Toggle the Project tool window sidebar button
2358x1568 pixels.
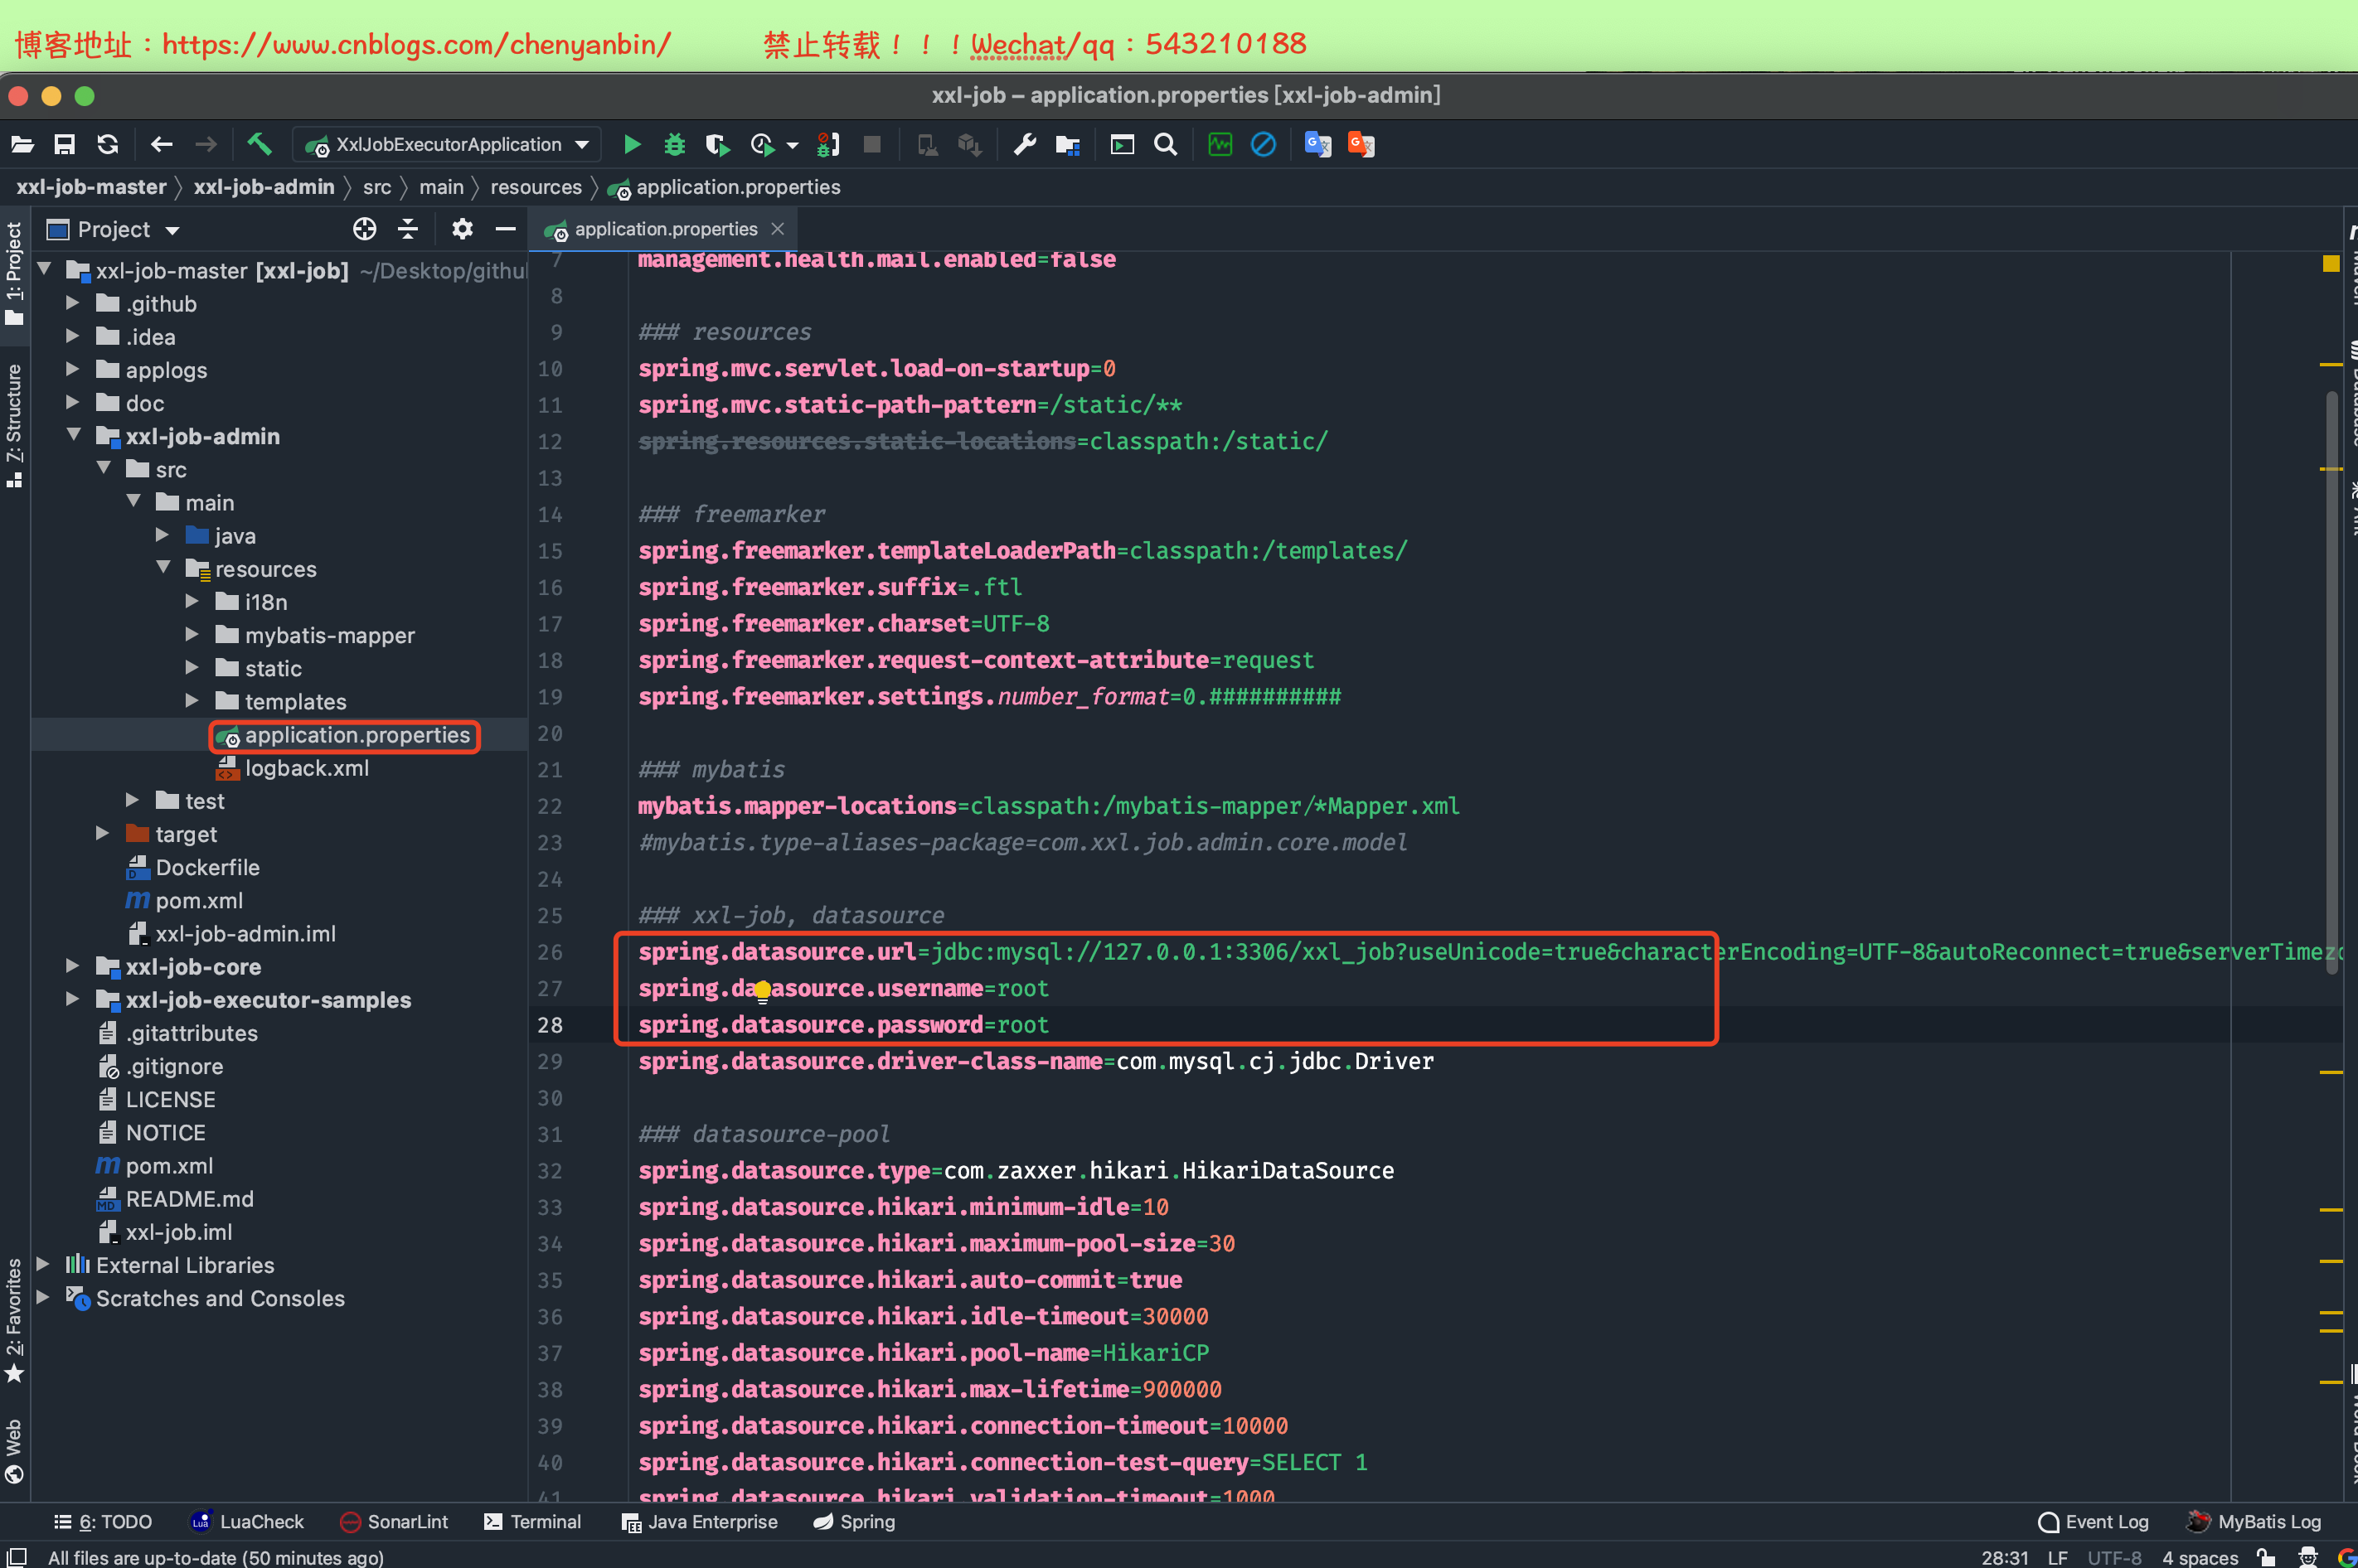point(14,272)
